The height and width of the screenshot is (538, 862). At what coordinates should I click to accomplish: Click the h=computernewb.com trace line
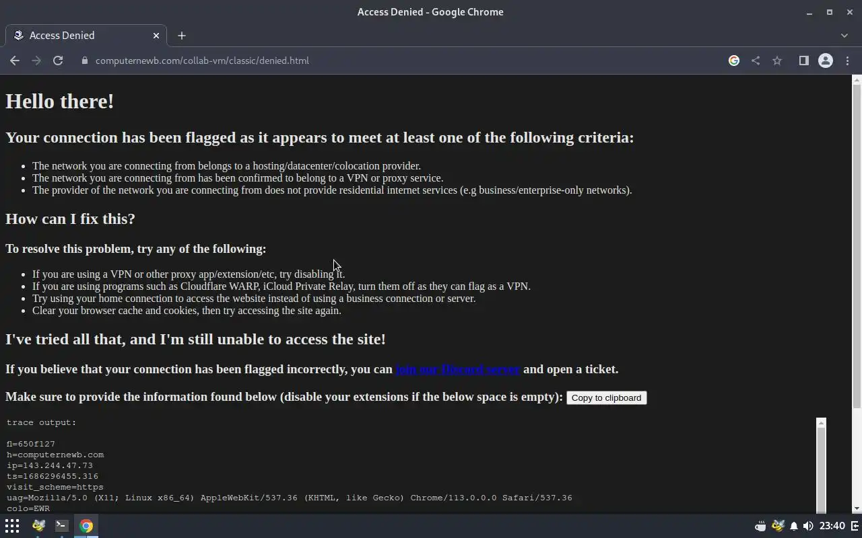[x=55, y=455]
